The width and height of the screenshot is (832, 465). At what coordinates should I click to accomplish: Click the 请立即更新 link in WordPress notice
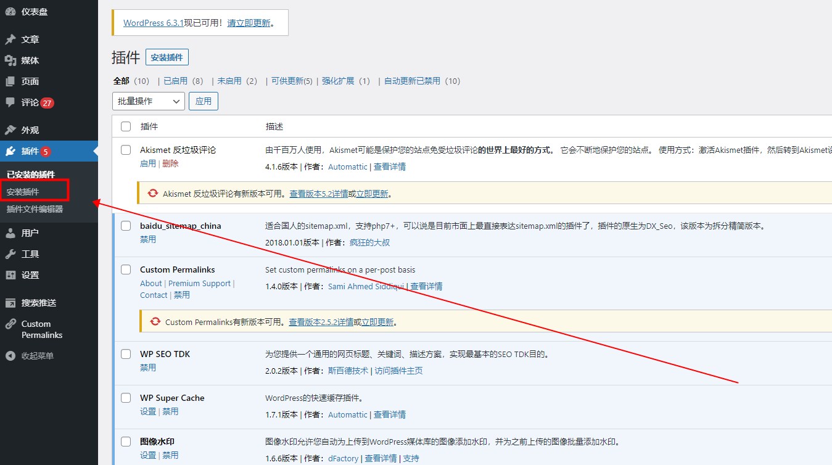[249, 23]
